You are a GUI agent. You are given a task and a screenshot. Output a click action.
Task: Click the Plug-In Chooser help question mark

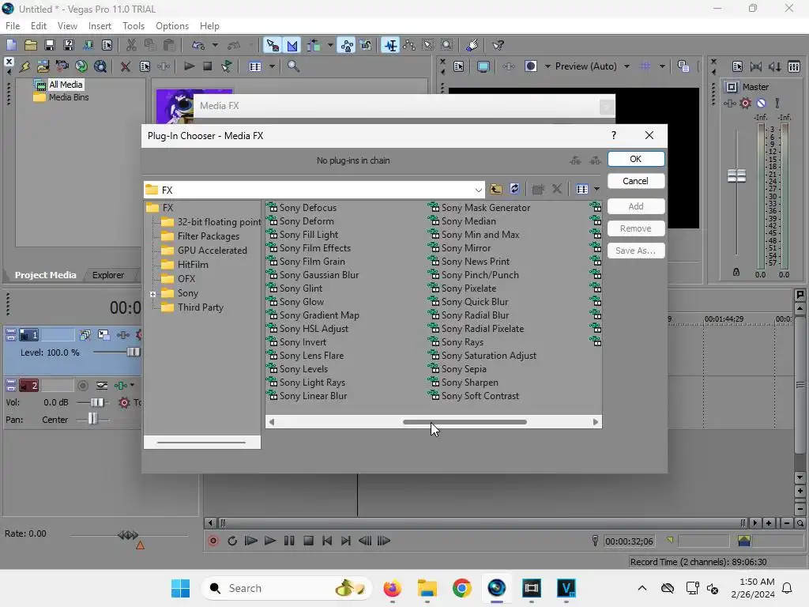[x=613, y=135]
